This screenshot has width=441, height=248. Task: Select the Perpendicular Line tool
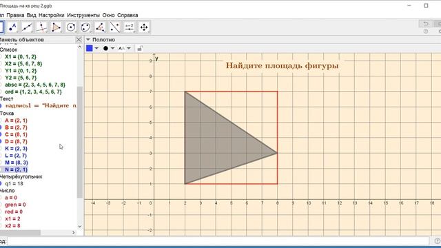[x=41, y=28]
